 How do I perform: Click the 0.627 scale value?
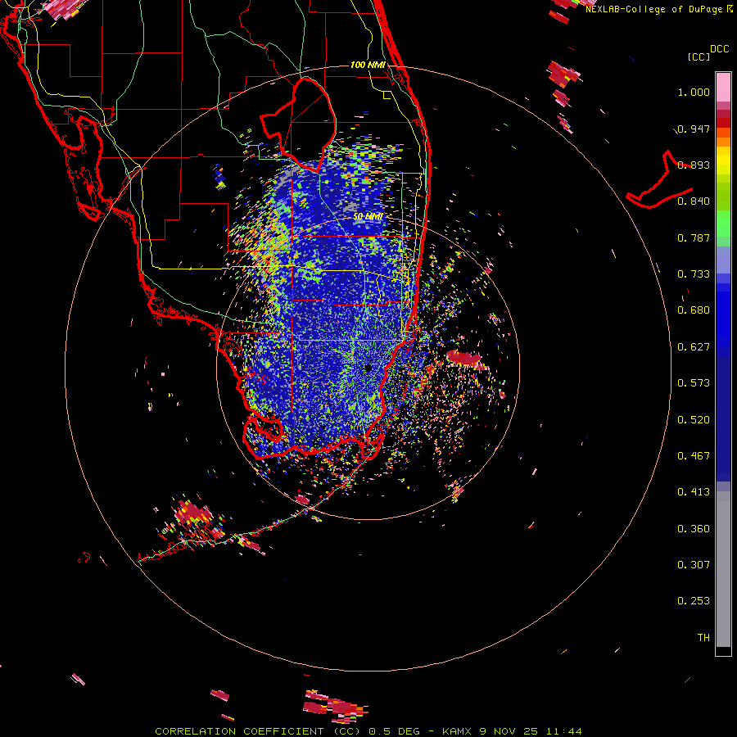pyautogui.click(x=694, y=347)
